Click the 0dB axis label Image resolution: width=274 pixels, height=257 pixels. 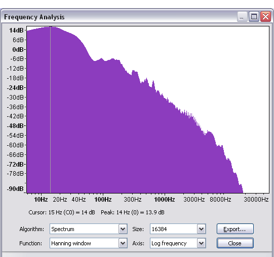click(x=18, y=50)
